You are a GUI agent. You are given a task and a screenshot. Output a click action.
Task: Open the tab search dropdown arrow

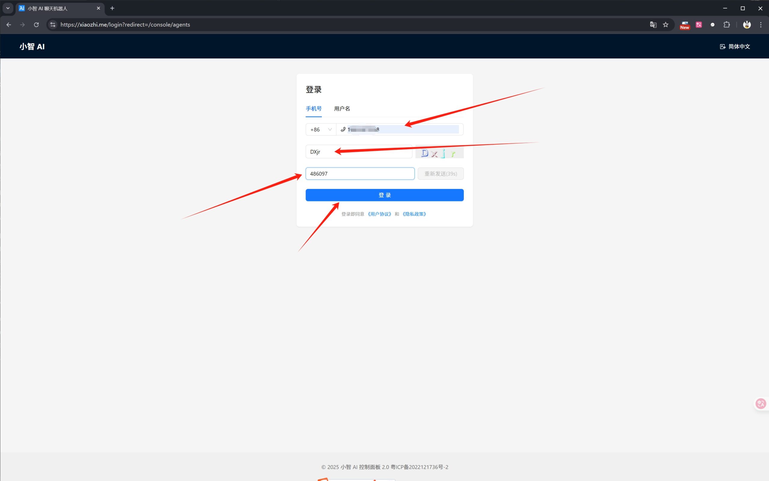[x=8, y=8]
